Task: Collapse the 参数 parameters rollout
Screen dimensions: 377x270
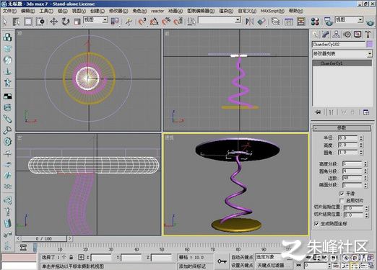Action: coord(342,128)
